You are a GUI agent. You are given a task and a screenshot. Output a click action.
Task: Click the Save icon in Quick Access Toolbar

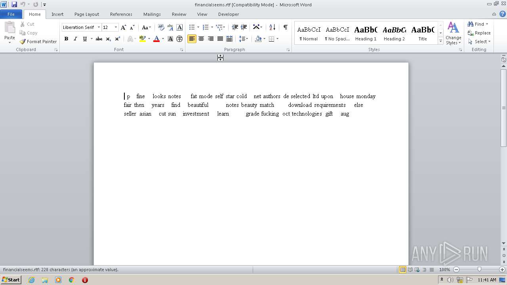tap(14, 4)
